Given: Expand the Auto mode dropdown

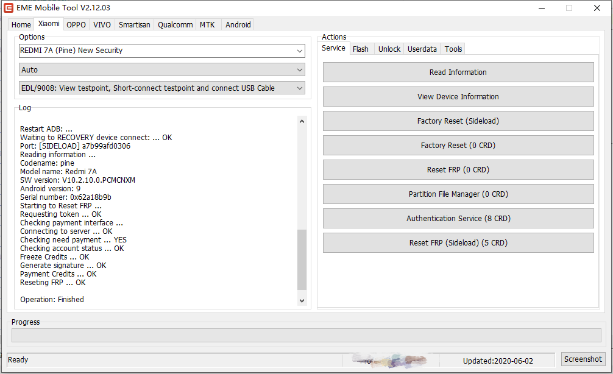Looking at the screenshot, I should pyautogui.click(x=162, y=70).
